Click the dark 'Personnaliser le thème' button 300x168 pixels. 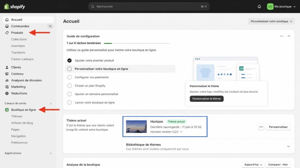coord(207,99)
